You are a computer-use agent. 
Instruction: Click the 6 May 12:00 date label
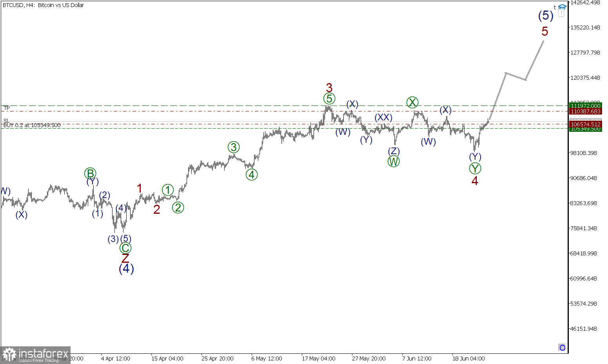(x=267, y=359)
